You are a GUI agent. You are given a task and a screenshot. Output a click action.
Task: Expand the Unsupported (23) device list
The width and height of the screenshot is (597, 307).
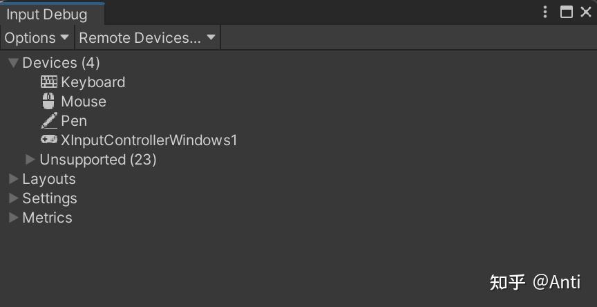pos(30,160)
